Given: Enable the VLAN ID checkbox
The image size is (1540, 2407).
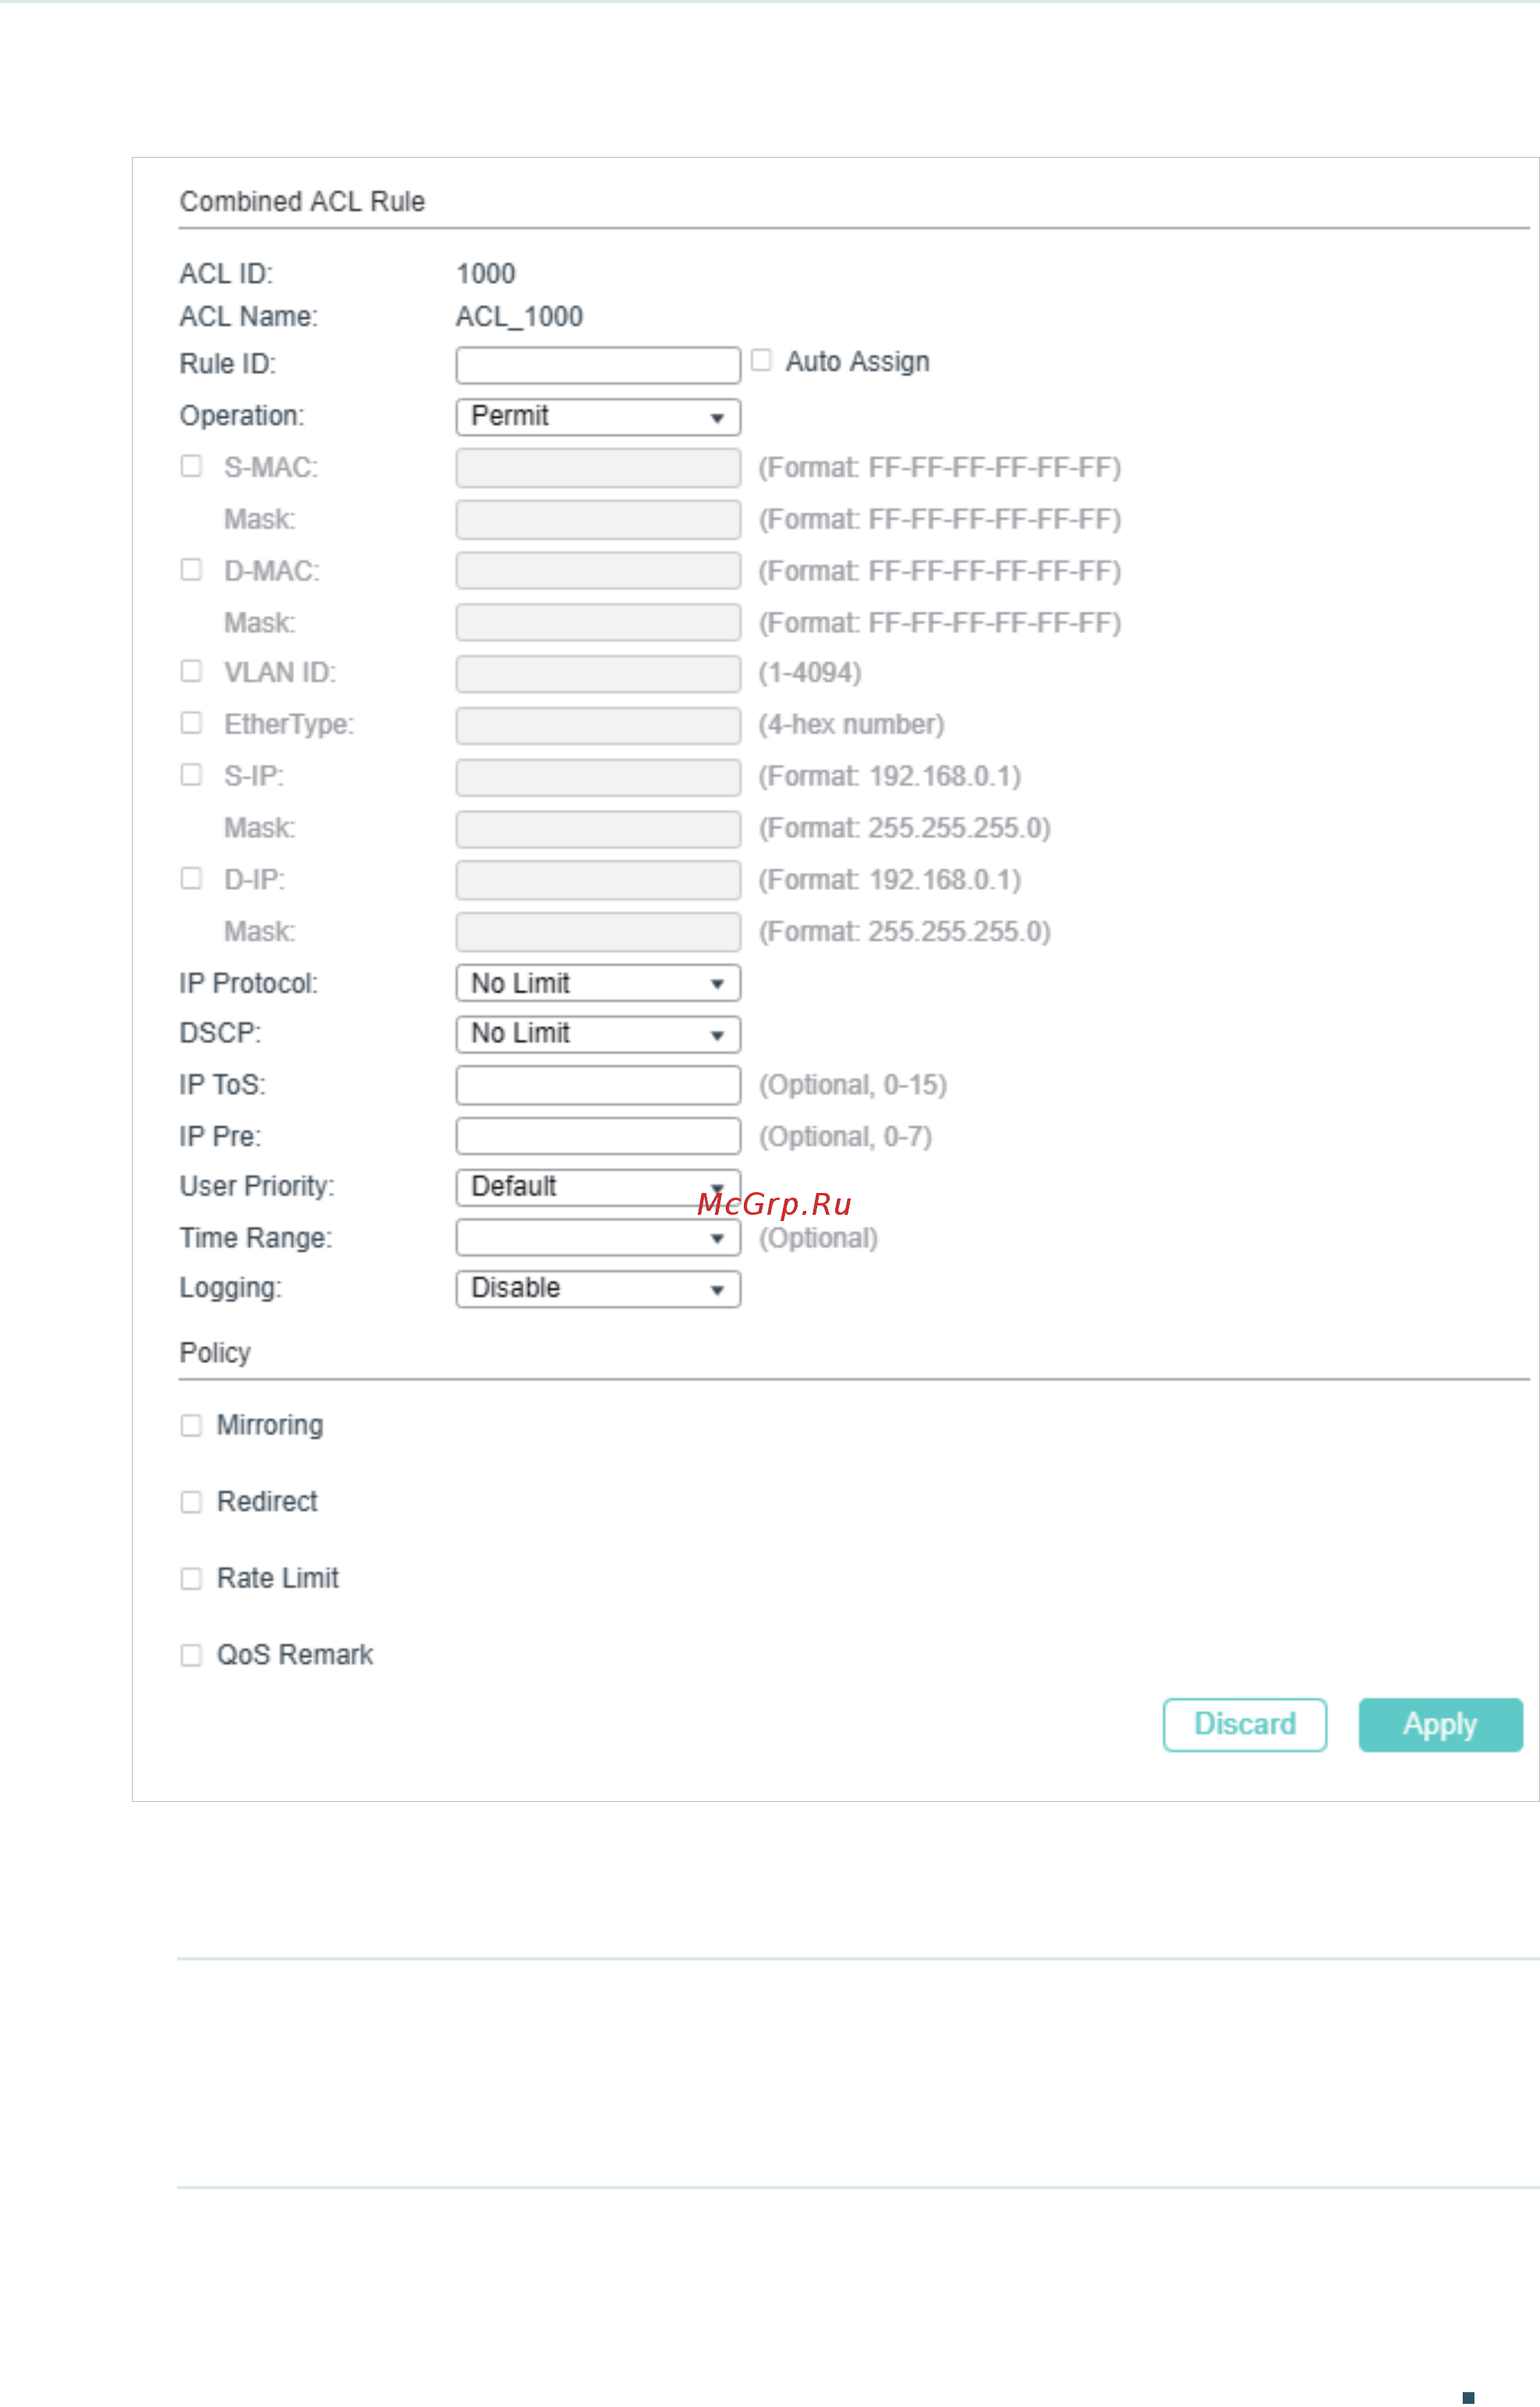Looking at the screenshot, I should click(x=191, y=670).
